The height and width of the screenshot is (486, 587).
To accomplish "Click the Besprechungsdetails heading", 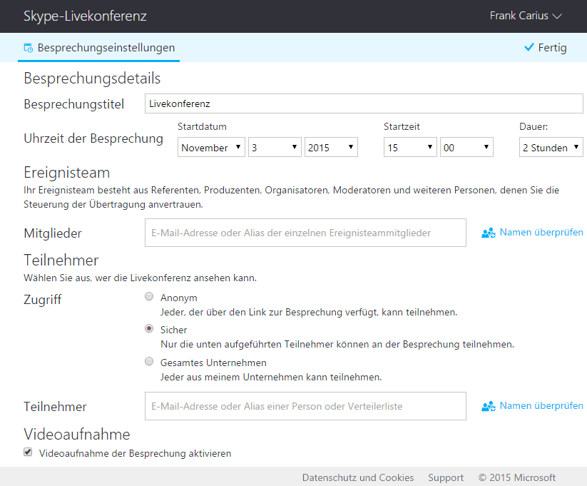I will pos(92,79).
